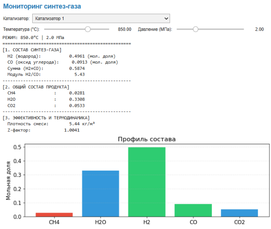Click the CO2 value 0.0533
This screenshot has width=271, height=229.
coord(77,105)
